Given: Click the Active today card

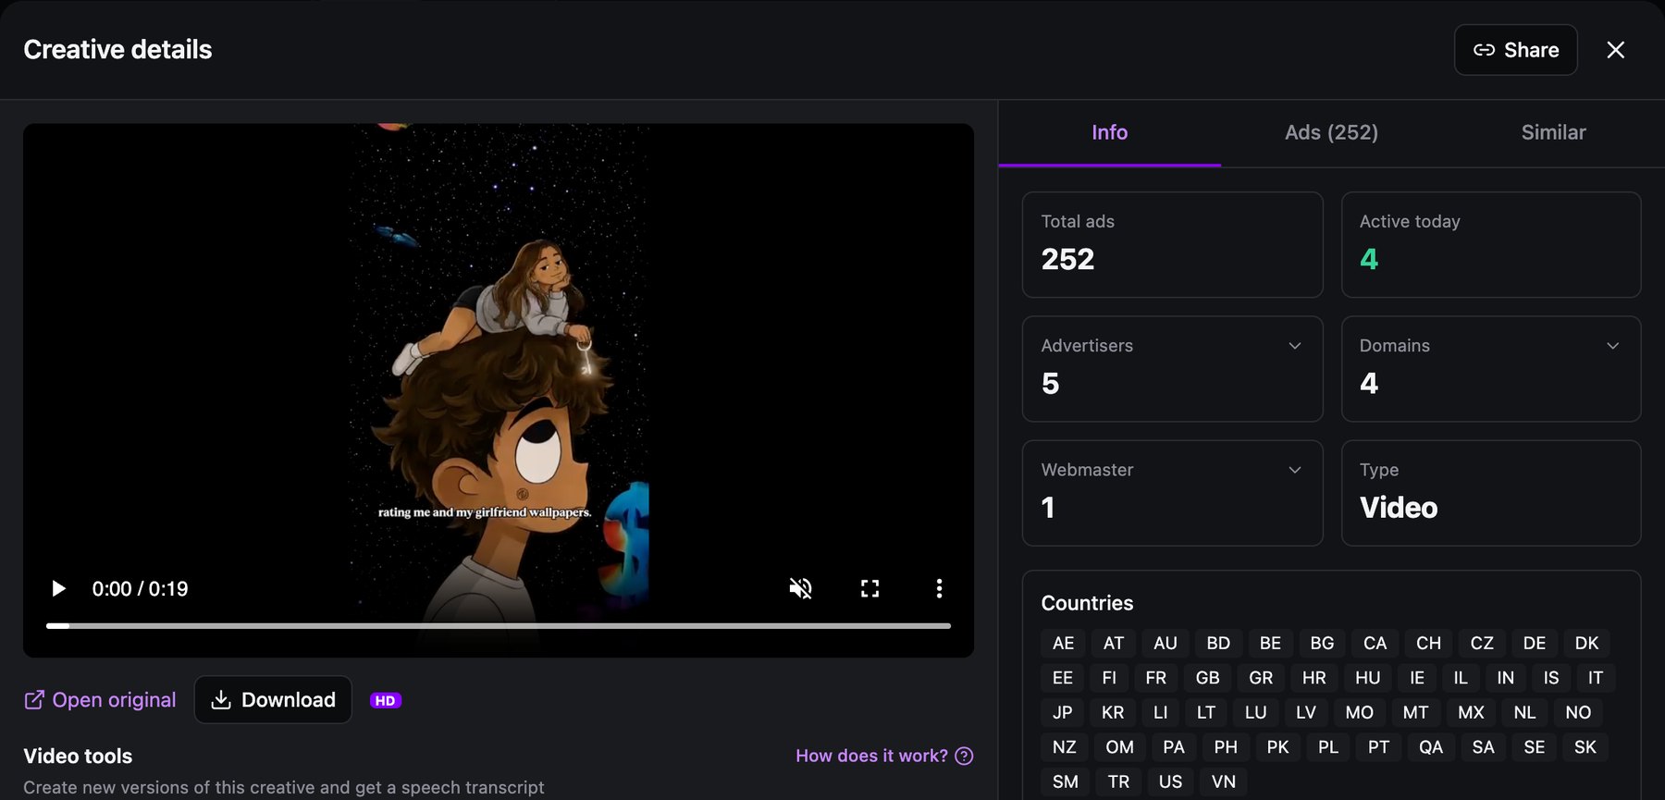Looking at the screenshot, I should pyautogui.click(x=1491, y=245).
